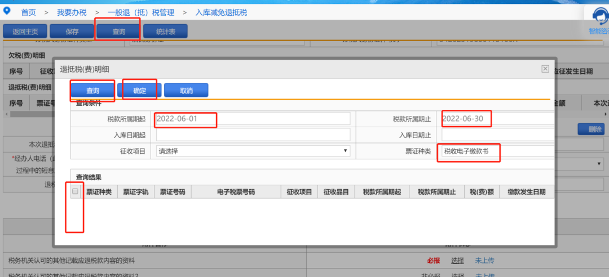Focus the 入库日期起 input field
The image size is (609, 277).
coord(253,135)
